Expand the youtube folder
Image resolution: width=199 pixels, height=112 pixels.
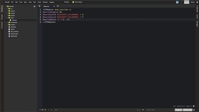click(x=7, y=25)
